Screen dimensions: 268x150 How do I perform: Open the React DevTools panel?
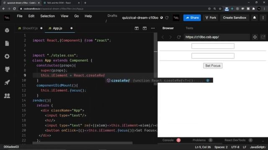[x=235, y=140]
